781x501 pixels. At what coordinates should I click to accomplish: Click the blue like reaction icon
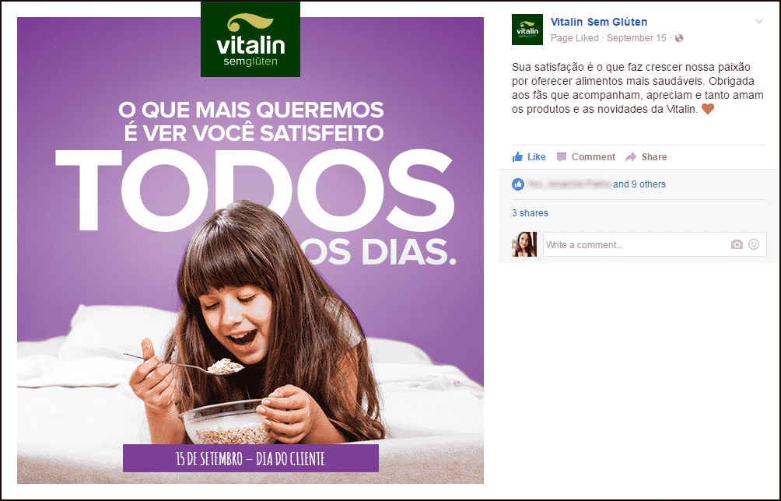click(518, 184)
